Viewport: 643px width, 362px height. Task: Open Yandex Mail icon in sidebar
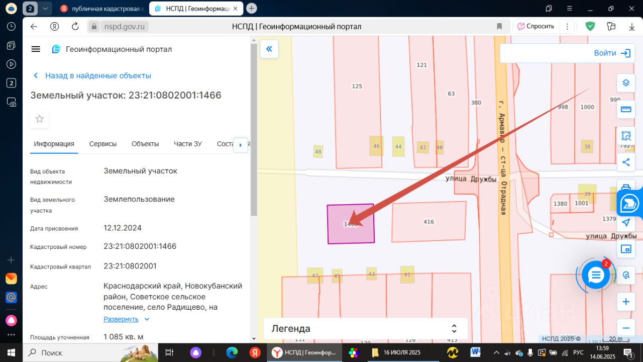[x=11, y=279]
